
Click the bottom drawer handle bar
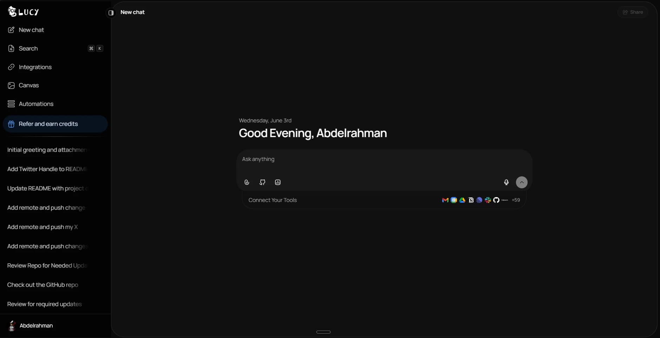tap(324, 332)
